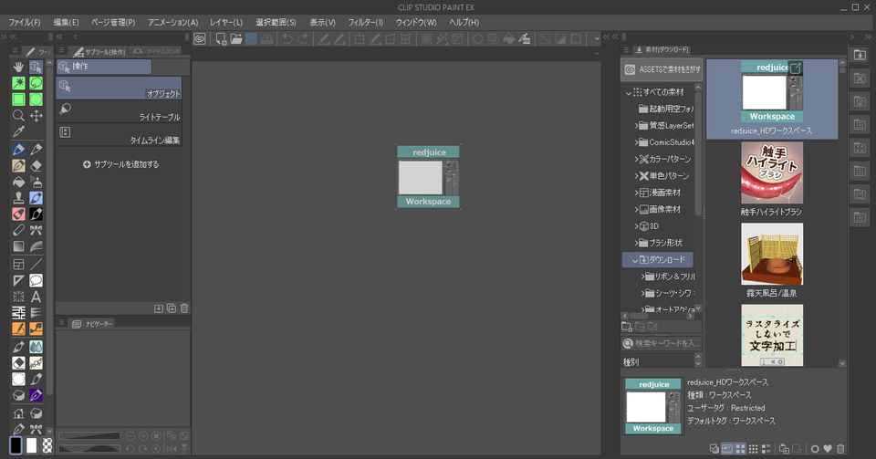The height and width of the screenshot is (459, 876).
Task: Open the アニメーション(A) menu
Action: (172, 22)
